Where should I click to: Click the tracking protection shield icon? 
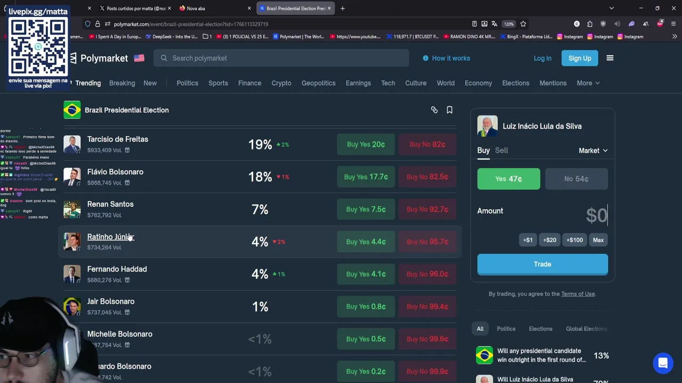tap(87, 24)
